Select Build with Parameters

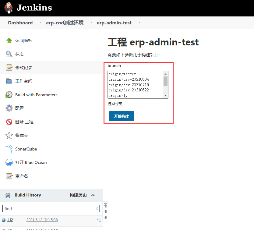coord(37,95)
